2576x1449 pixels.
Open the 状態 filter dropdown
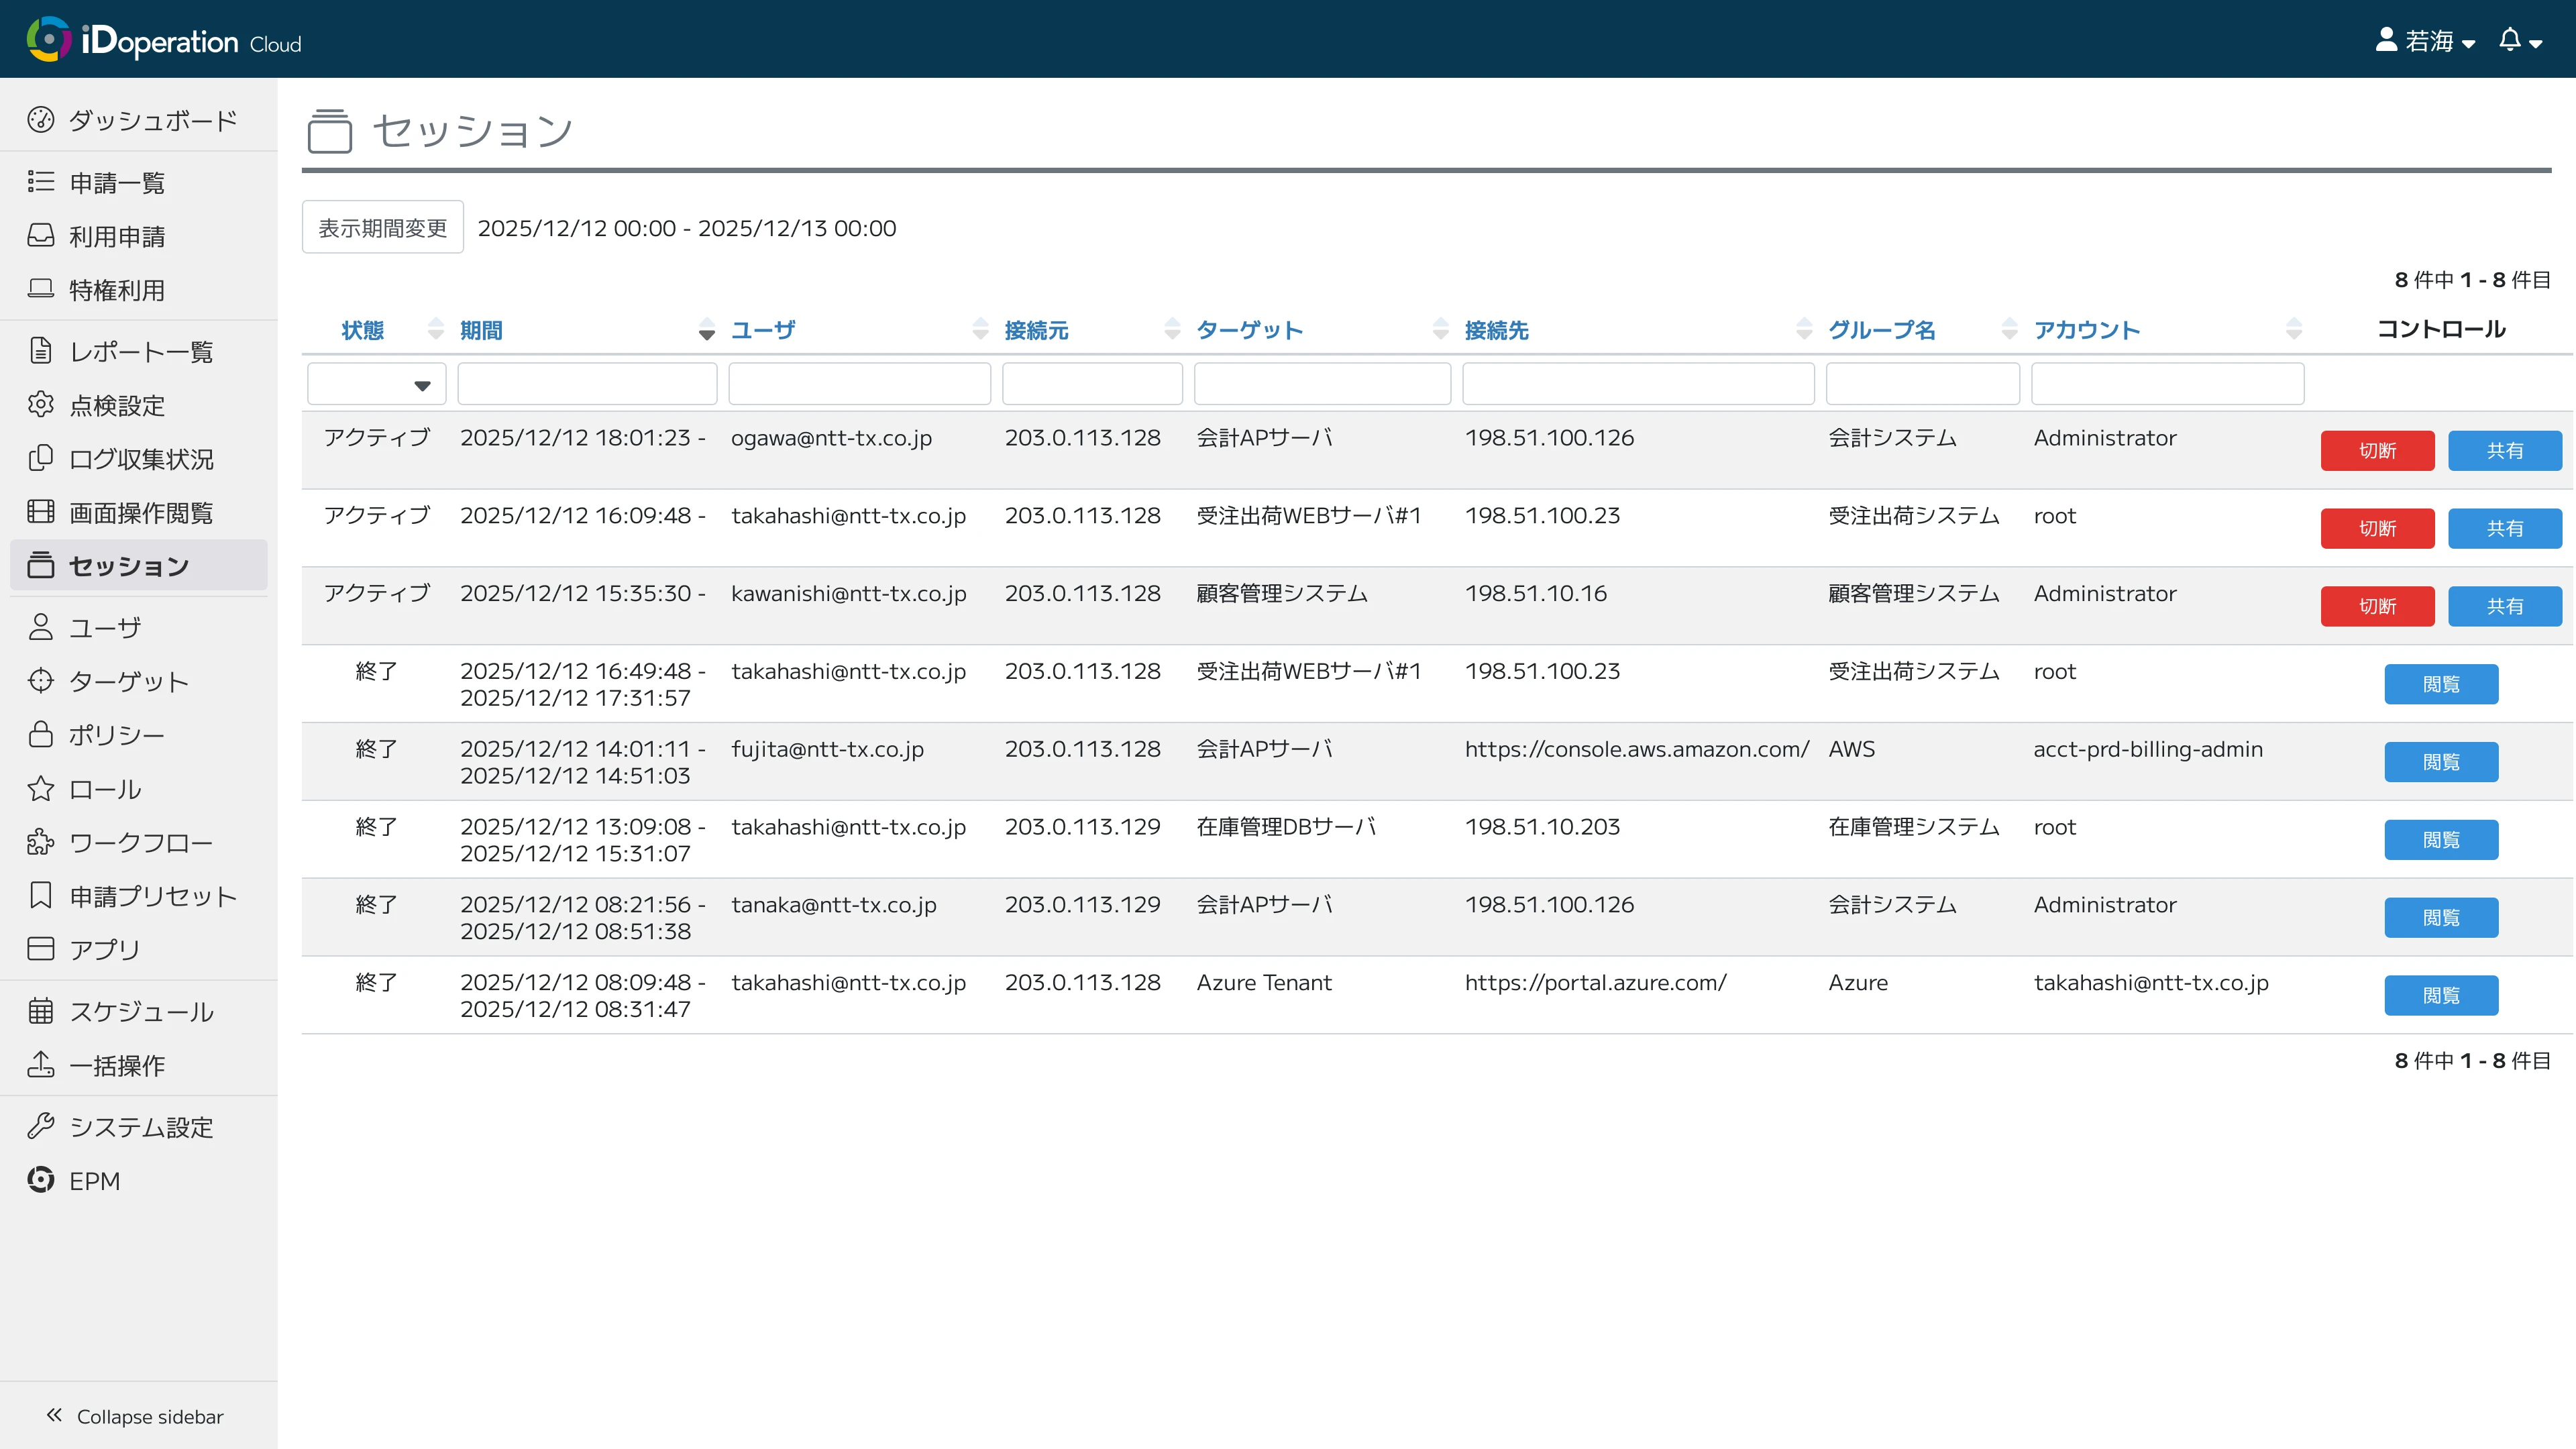click(376, 385)
